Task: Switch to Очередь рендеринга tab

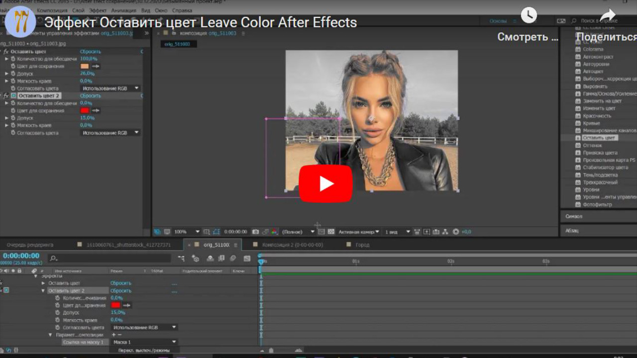Action: pos(29,245)
